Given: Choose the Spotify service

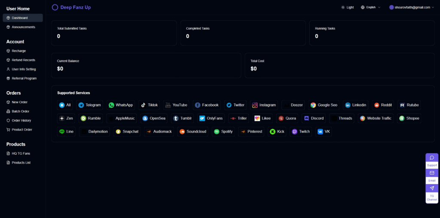Looking at the screenshot, I should [x=223, y=131].
